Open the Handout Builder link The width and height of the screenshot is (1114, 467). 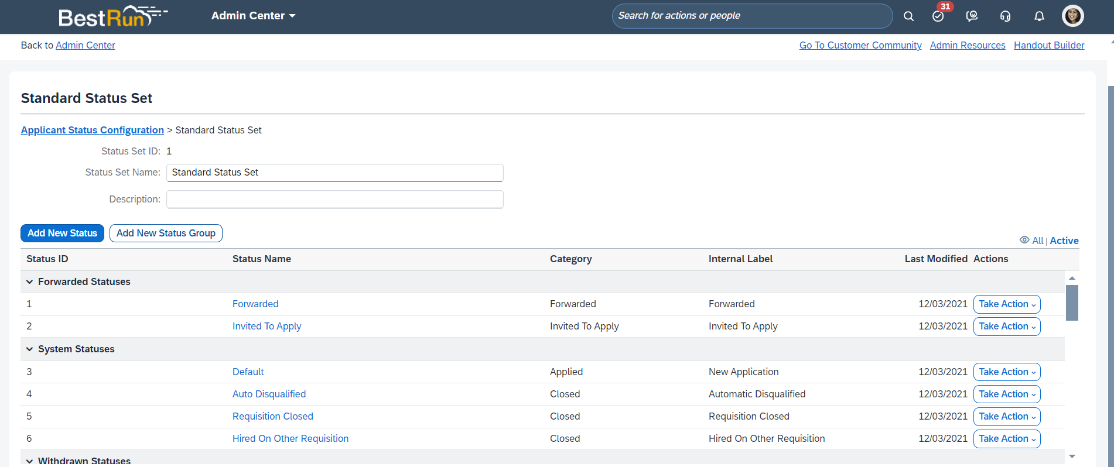click(x=1048, y=45)
